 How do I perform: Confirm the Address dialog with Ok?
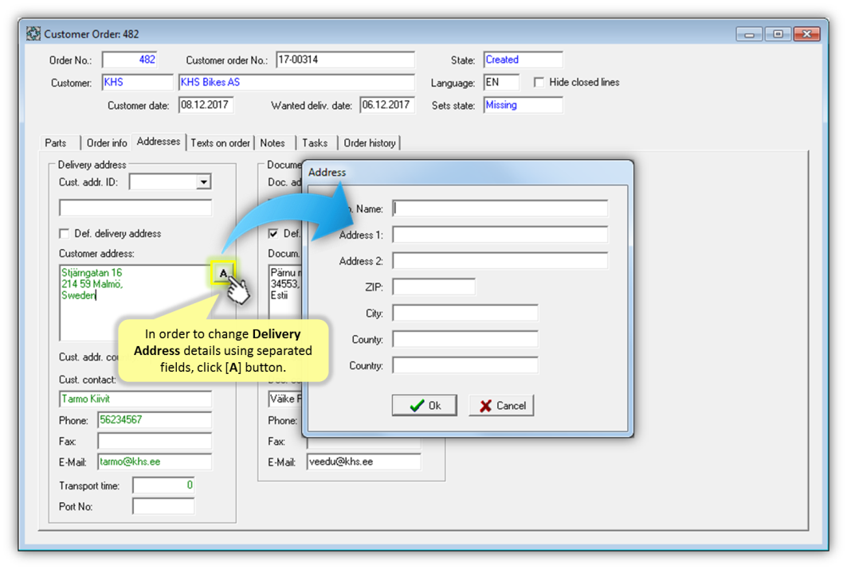click(424, 406)
